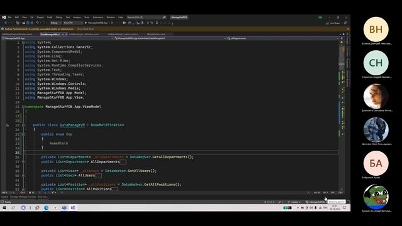This screenshot has width=402, height=226.
Task: Expand collapsed AllDepartments property body
Action: [x=123, y=162]
